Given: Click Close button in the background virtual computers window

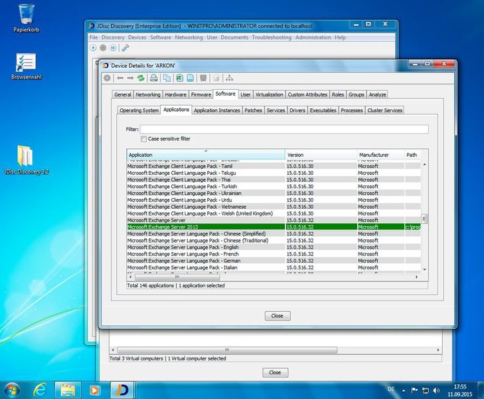Looking at the screenshot, I should pos(276,372).
